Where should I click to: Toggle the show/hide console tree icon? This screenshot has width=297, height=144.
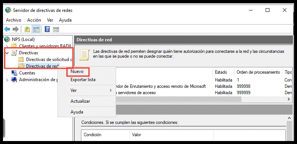click(36, 29)
